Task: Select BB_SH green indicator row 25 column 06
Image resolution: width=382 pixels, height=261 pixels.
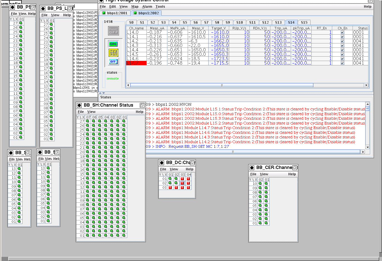Action: coord(94,130)
